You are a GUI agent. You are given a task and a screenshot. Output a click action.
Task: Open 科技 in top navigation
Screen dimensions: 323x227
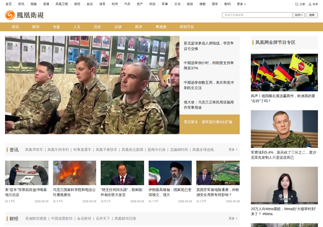pos(152,4)
